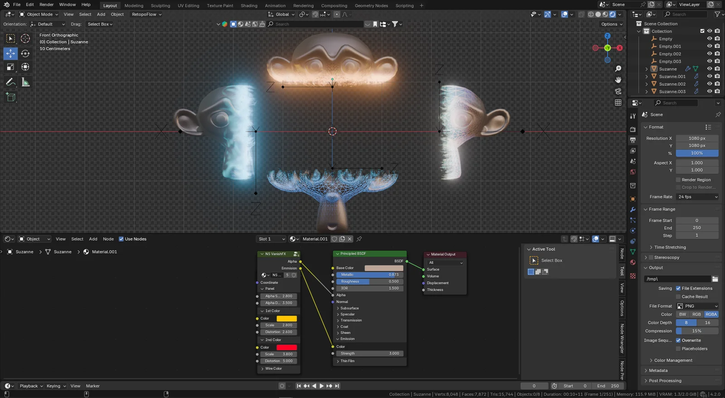Toggle the Use Nodes checkbox

121,239
